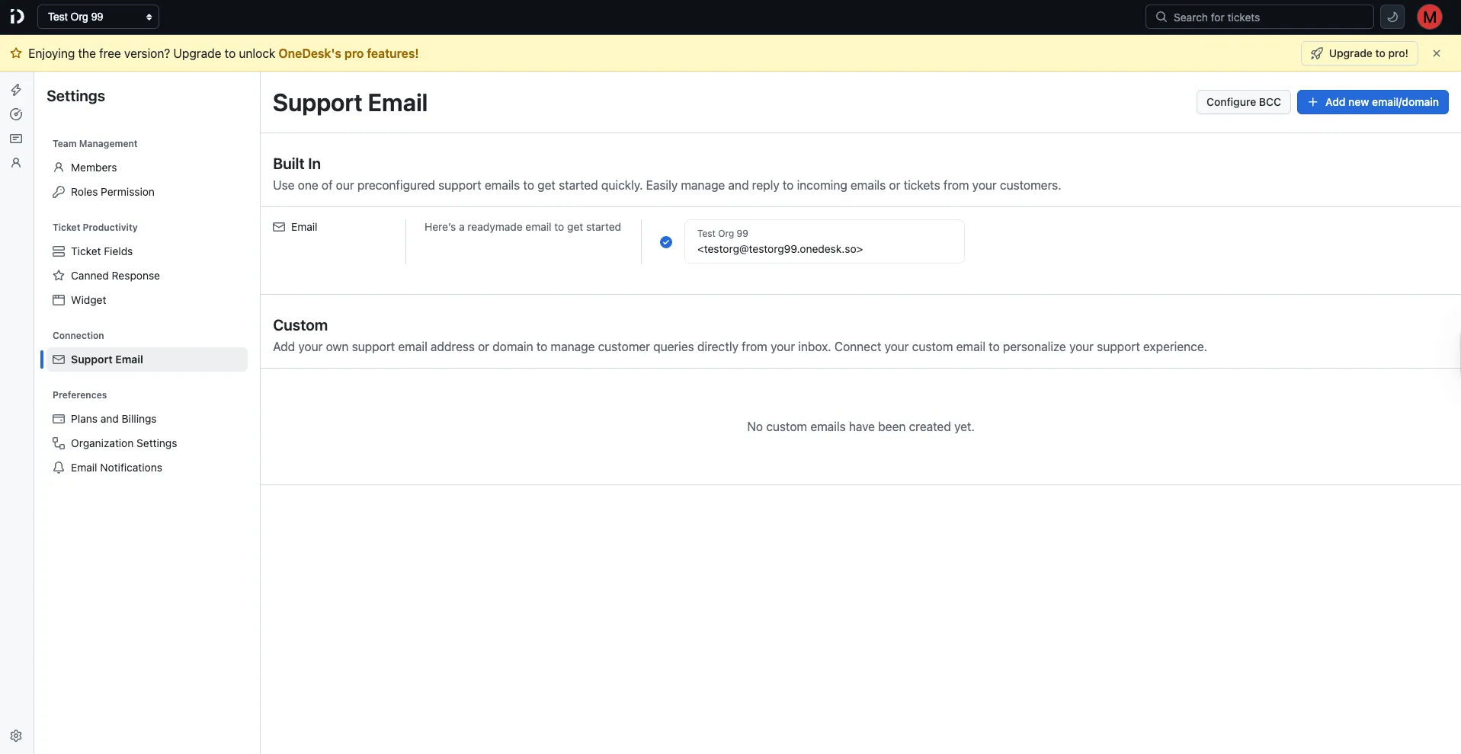
Task: Click the customers person icon in sidebar
Action: [x=16, y=163]
